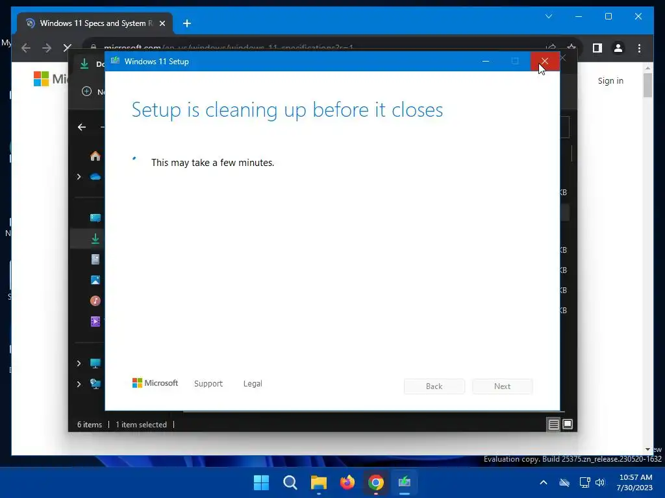Toggle Chrome side panel
The width and height of the screenshot is (665, 498).
[x=597, y=48]
